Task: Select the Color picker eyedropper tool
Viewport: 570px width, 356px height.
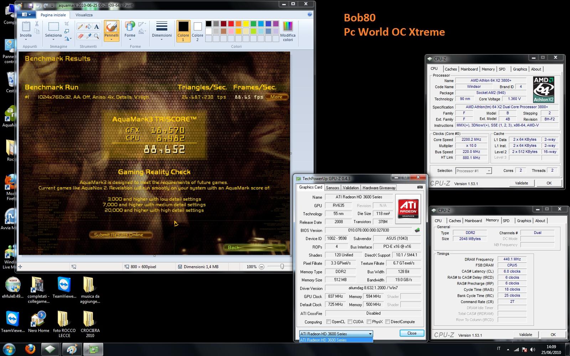Action: [88, 36]
